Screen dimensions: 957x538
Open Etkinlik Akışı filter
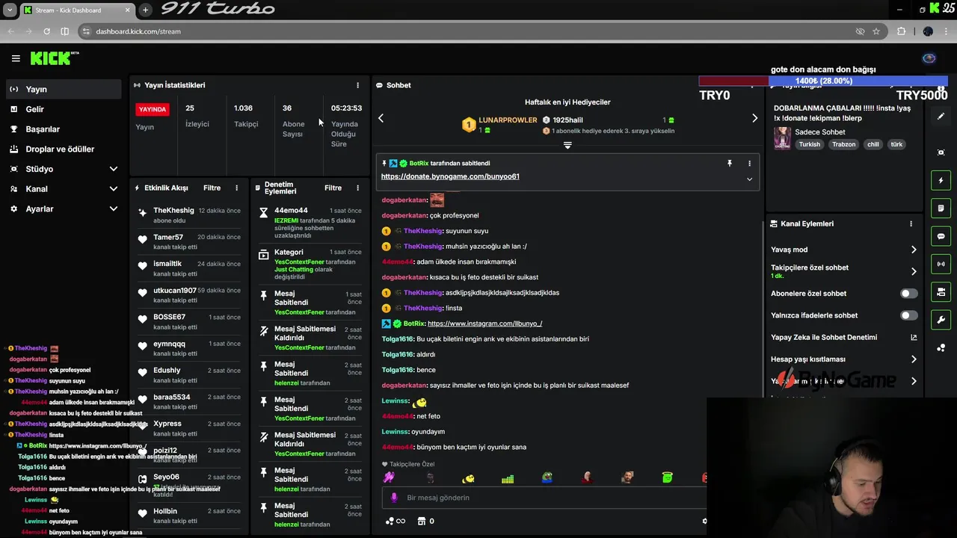tap(212, 188)
